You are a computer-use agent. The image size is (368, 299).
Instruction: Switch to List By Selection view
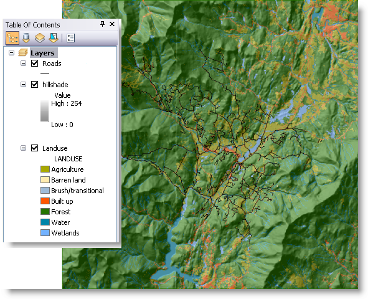[54, 38]
